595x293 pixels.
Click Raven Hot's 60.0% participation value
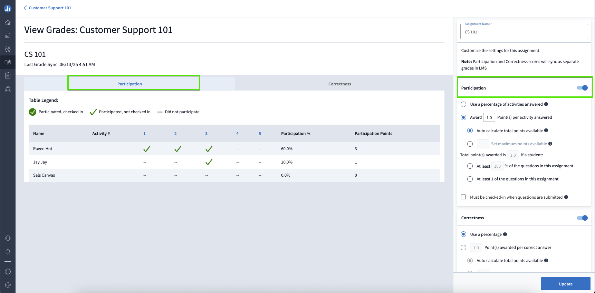pos(287,149)
